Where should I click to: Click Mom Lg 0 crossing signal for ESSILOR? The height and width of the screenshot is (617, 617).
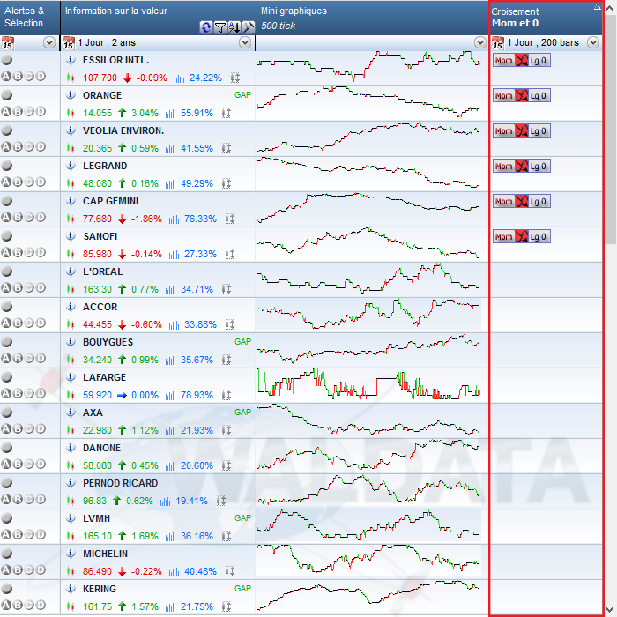point(522,61)
